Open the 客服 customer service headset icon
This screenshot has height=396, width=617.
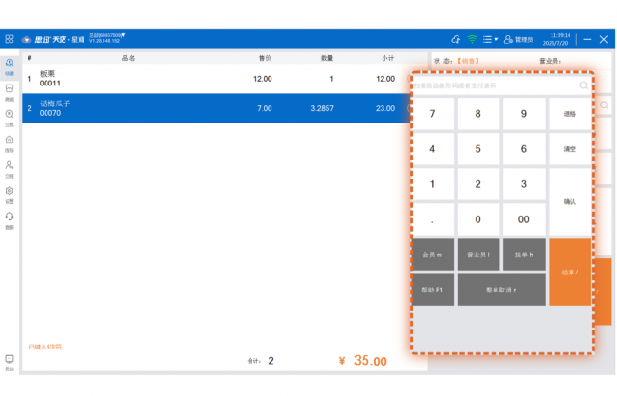click(9, 220)
